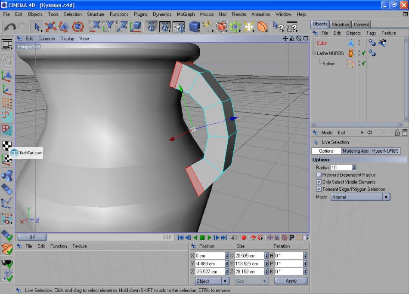Select the Spline object row

pos(328,64)
